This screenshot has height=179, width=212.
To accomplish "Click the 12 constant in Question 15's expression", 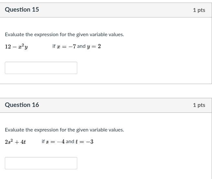I will [8, 47].
